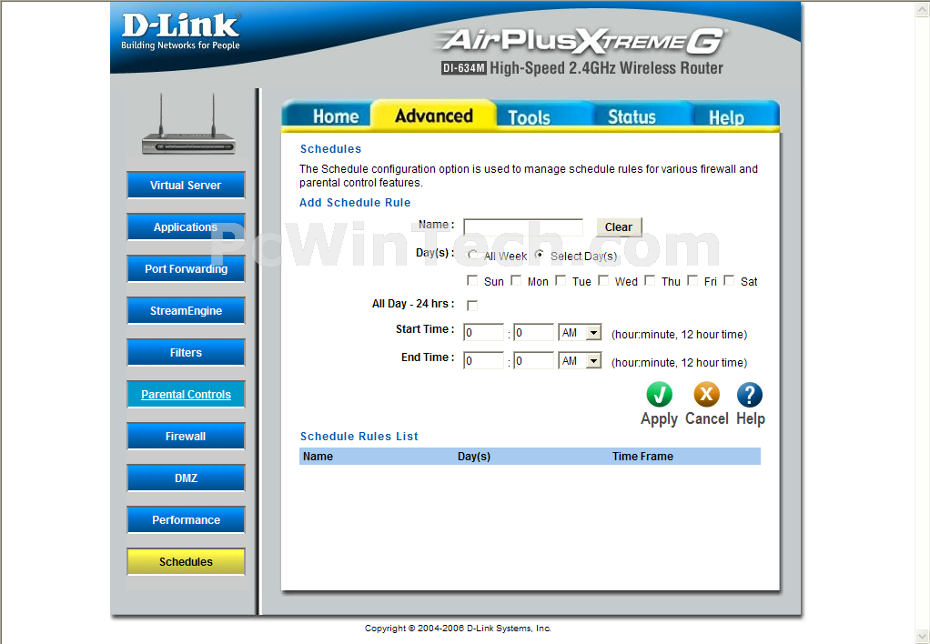Screen dimensions: 930x644
Task: Open Parental Controls link
Action: (x=186, y=395)
